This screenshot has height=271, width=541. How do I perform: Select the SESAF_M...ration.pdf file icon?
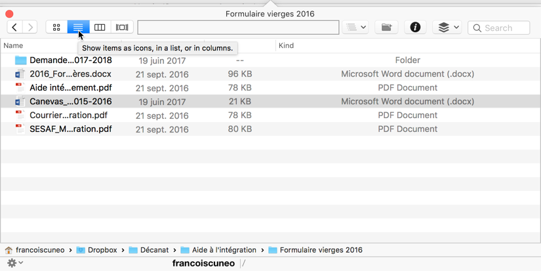tap(20, 129)
